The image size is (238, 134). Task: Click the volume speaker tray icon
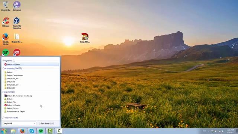223,131
